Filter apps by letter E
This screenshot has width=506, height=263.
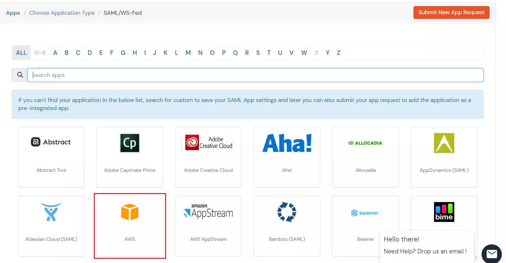[101, 53]
